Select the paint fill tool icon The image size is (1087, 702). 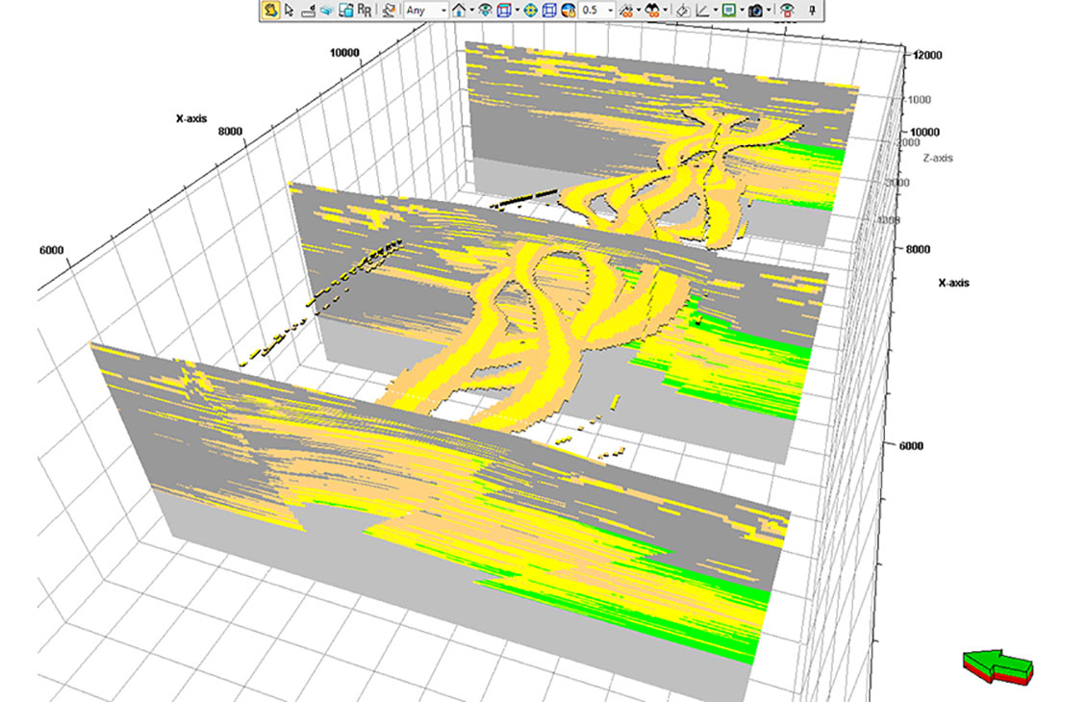[683, 11]
